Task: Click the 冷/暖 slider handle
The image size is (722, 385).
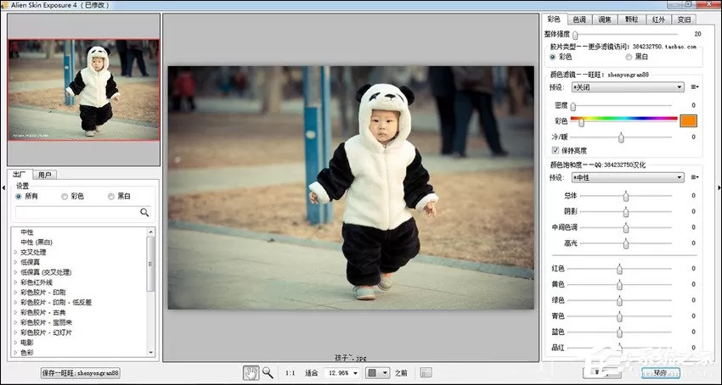Action: click(621, 137)
